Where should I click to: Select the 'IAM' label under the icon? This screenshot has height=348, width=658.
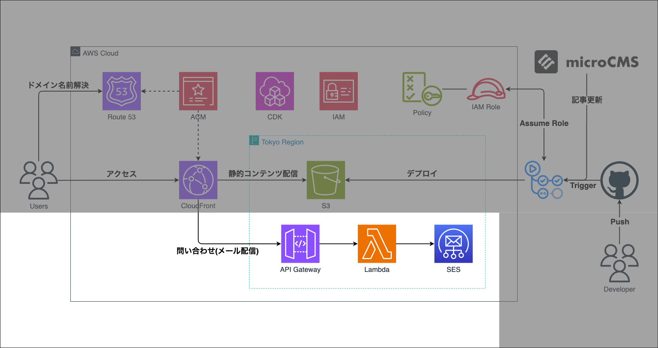(338, 117)
